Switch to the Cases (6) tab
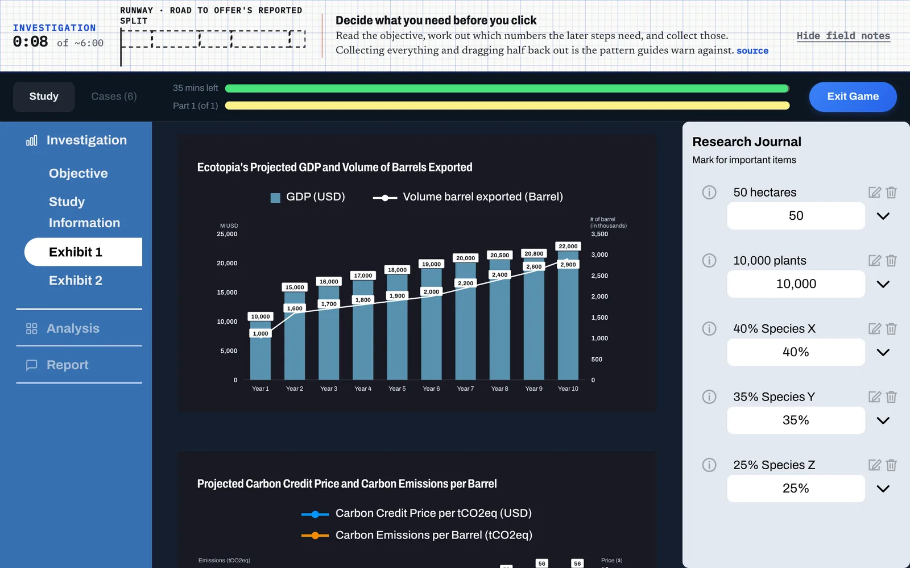910x568 pixels. click(114, 97)
